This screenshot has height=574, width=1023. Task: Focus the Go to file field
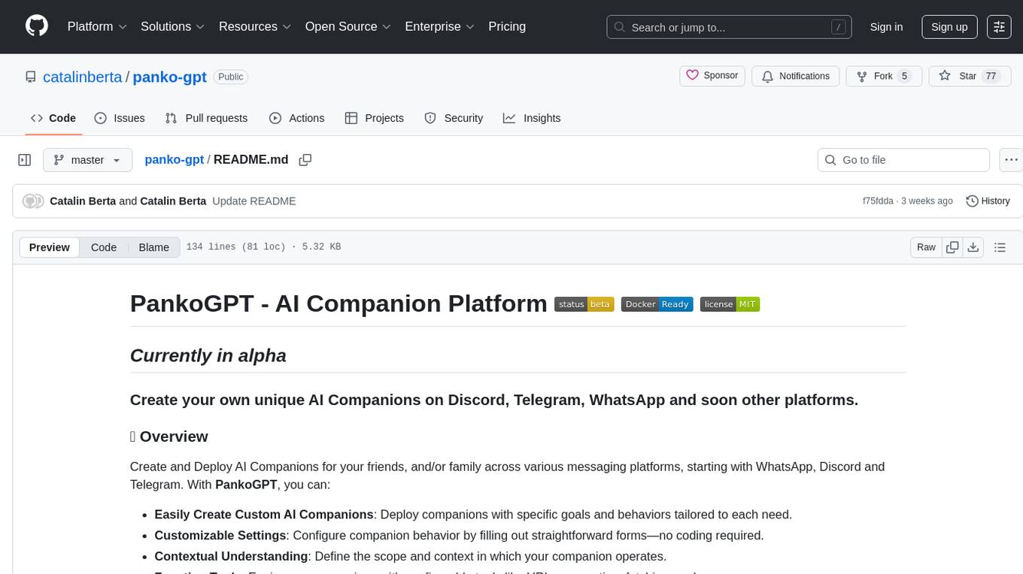click(903, 160)
